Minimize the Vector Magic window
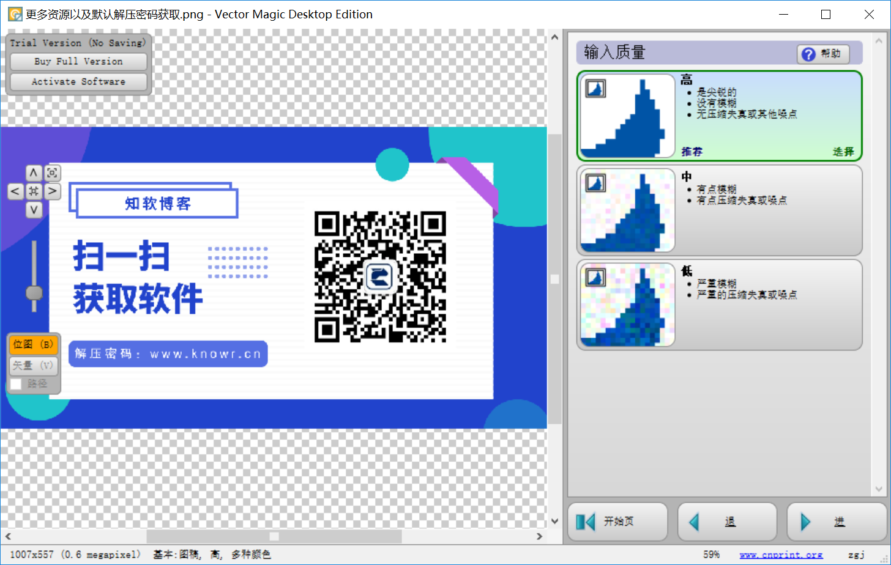 783,14
